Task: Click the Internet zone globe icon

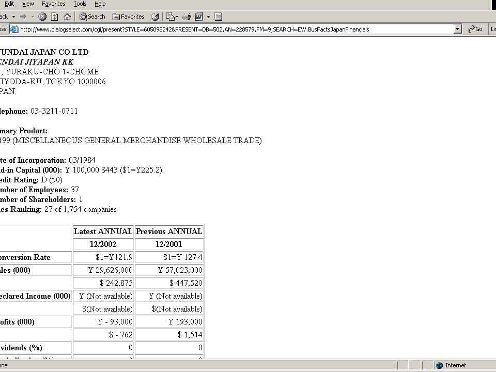Action: pyautogui.click(x=439, y=365)
